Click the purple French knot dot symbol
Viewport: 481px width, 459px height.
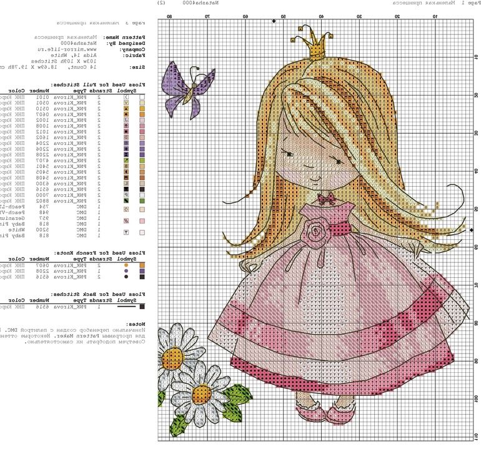[x=126, y=272]
